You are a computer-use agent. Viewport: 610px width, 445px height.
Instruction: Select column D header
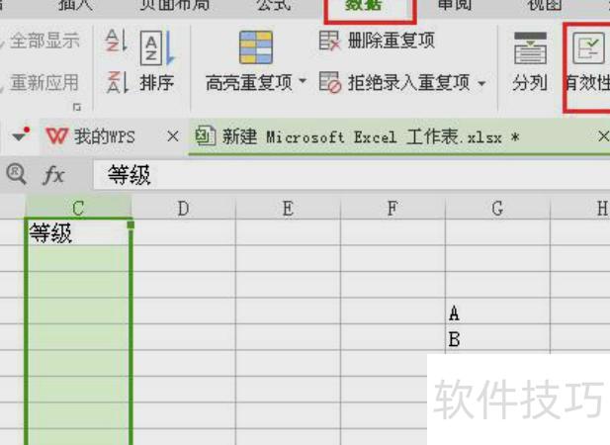pos(183,208)
